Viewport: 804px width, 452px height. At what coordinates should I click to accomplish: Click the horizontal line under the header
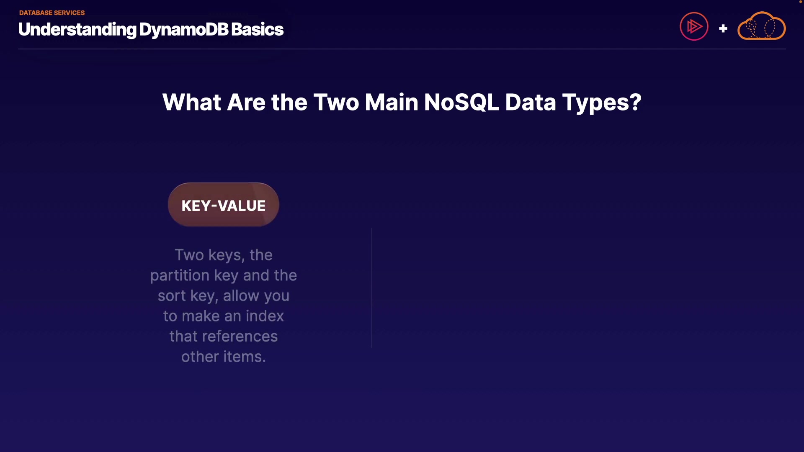point(402,49)
